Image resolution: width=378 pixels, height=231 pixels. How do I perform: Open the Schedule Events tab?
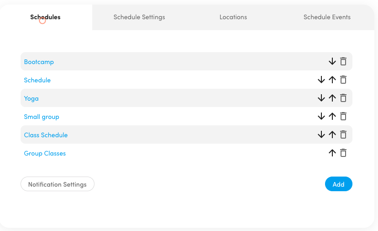click(x=327, y=17)
